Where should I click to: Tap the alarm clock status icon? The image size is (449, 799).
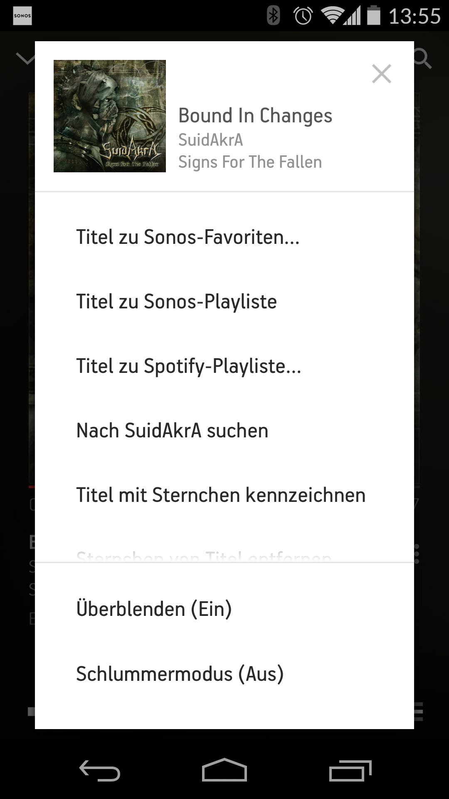point(303,16)
